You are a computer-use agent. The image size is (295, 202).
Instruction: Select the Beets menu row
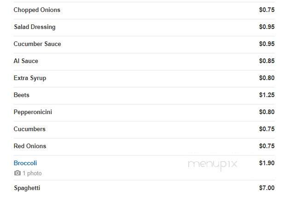pos(144,96)
